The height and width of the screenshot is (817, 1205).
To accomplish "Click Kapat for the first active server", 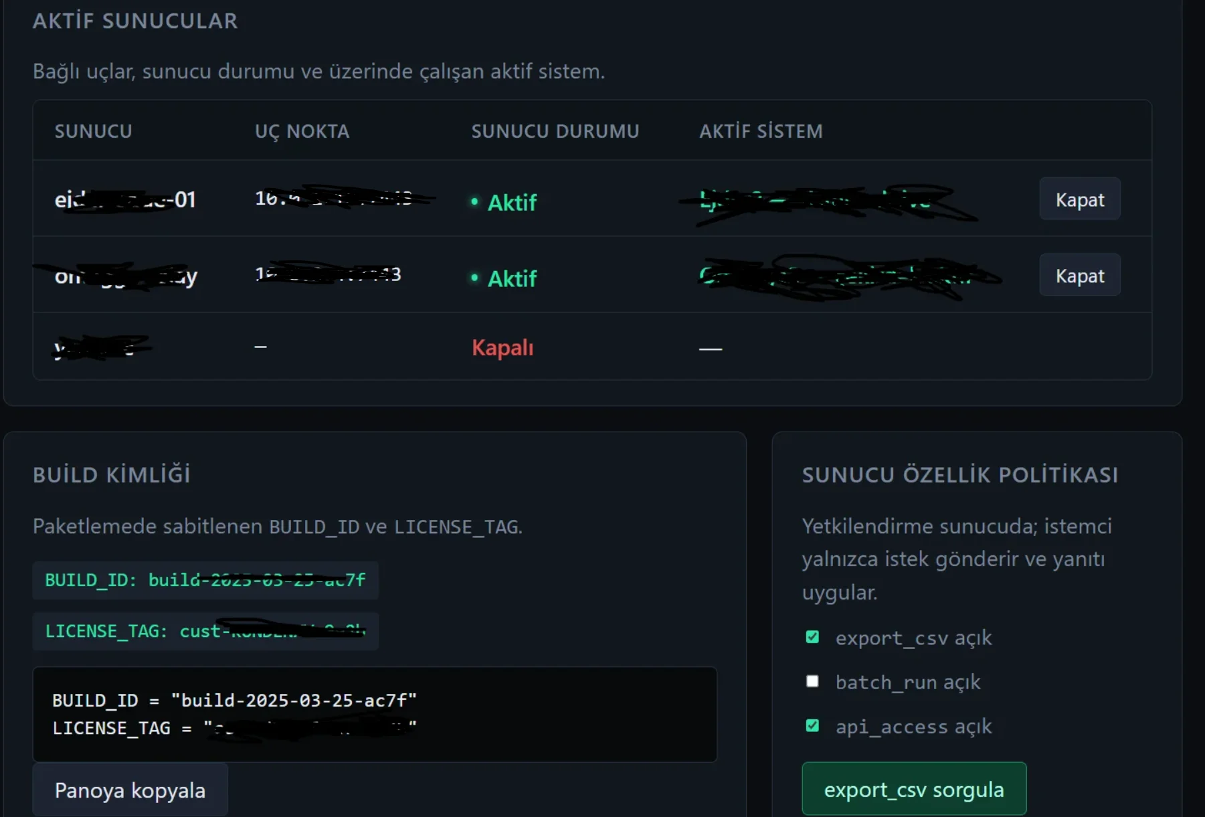I will (x=1079, y=199).
